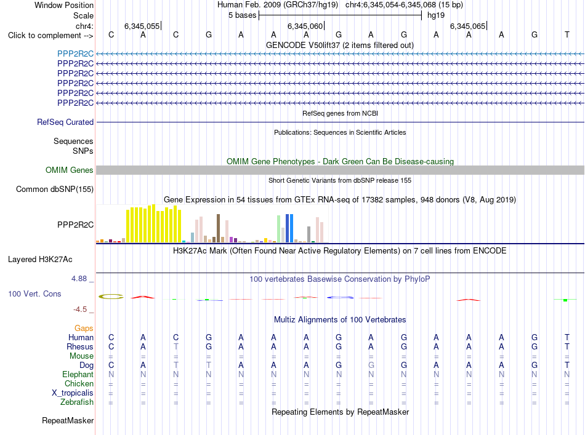The image size is (585, 435).
Task: Open the RefSeq Curated track label
Action: (x=65, y=122)
